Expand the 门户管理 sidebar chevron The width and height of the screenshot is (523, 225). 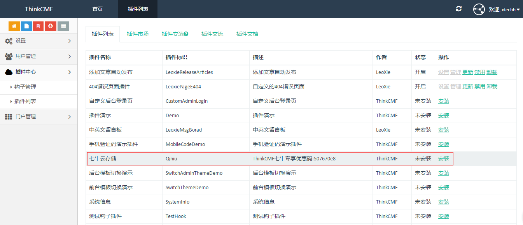pyautogui.click(x=70, y=117)
